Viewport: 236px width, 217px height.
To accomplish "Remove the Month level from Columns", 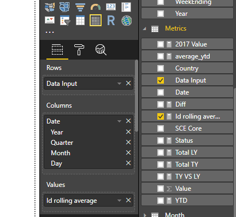I will [x=128, y=153].
